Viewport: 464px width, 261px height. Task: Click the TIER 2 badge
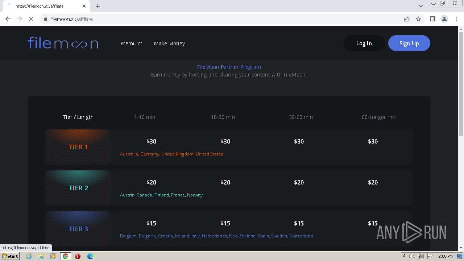(x=78, y=188)
